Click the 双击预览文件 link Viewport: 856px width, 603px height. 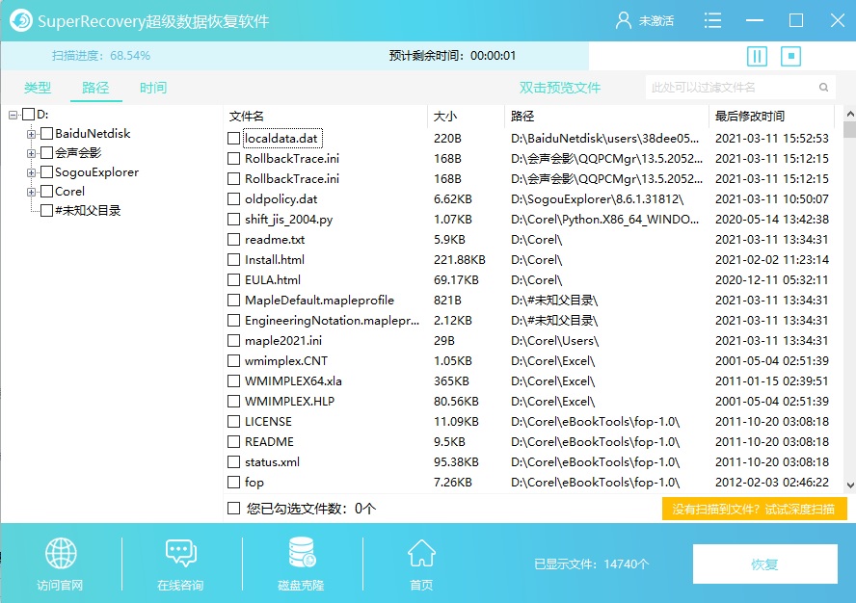coord(559,88)
